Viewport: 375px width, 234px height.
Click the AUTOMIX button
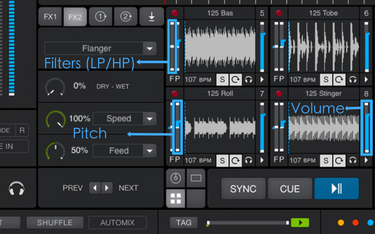click(x=117, y=223)
